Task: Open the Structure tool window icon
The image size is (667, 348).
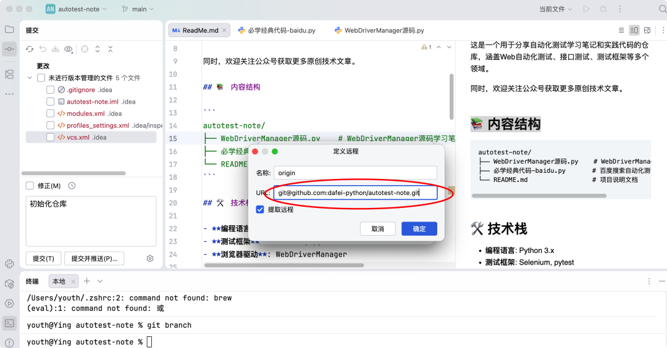Action: coord(9,75)
